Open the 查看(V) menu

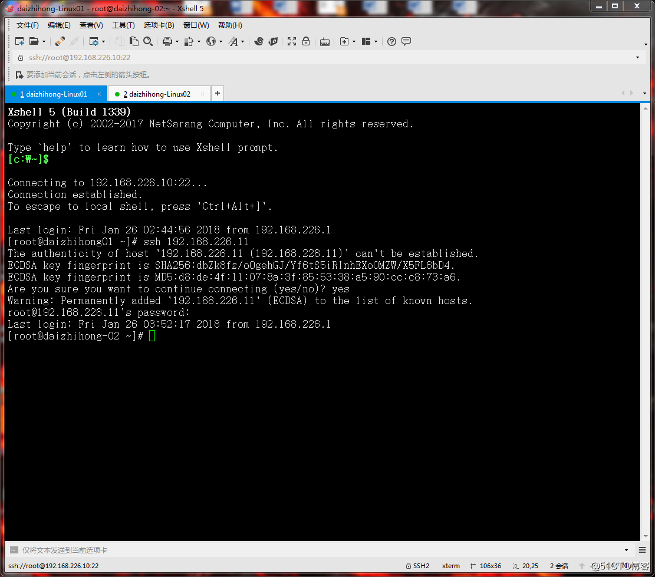click(x=91, y=25)
